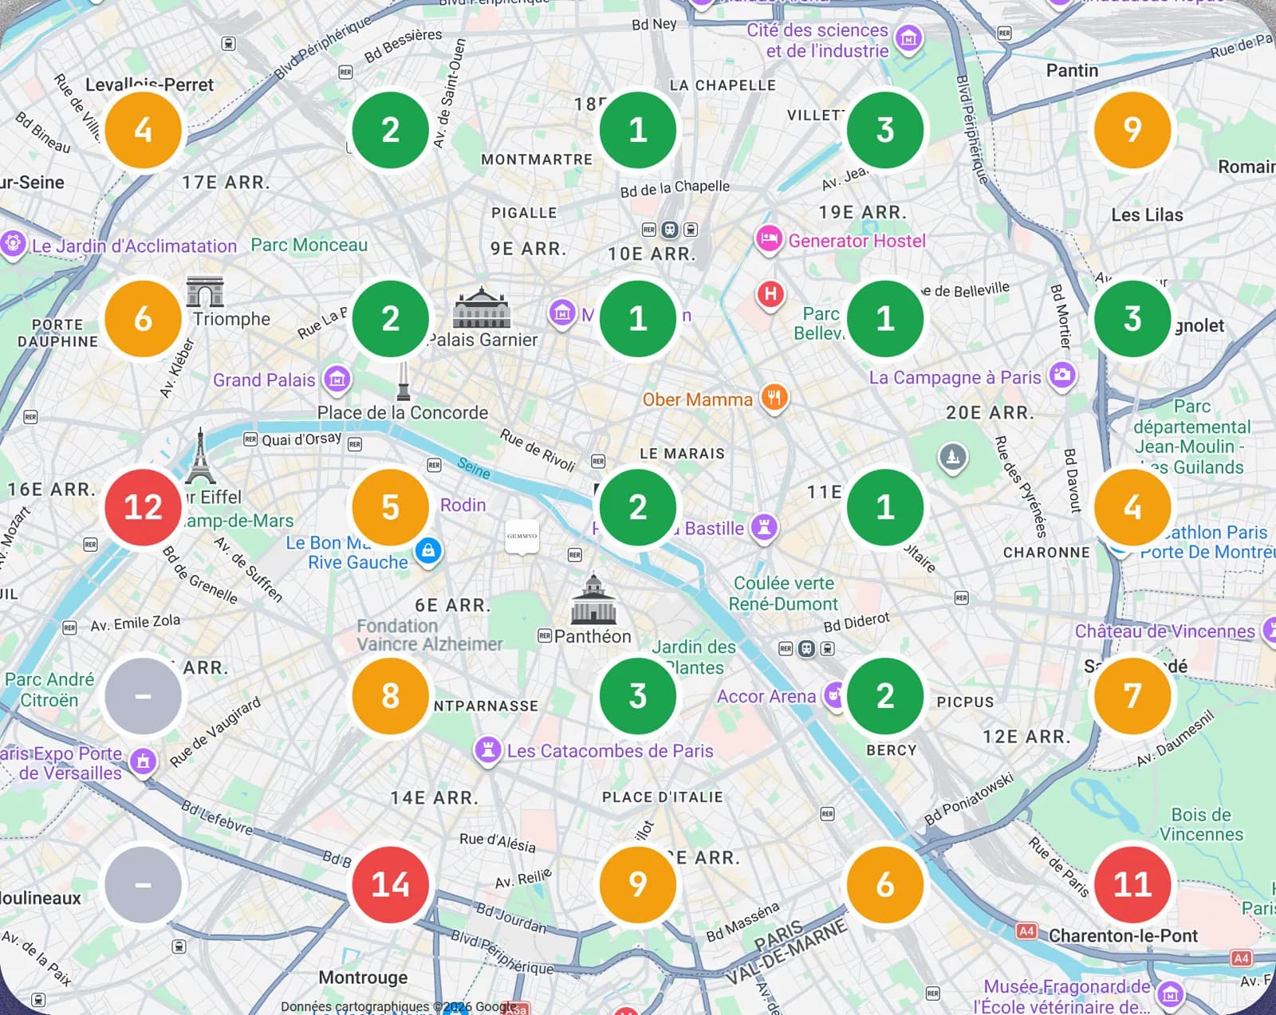1276x1015 pixels.
Task: Click the gray boat park pin in 20E arr.
Action: 952,458
